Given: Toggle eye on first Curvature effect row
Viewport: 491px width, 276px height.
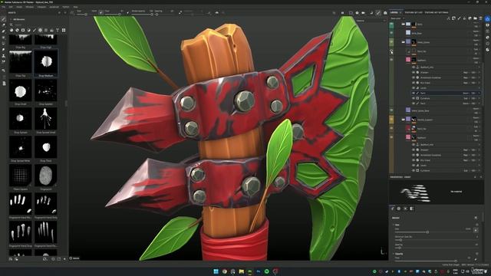Looking at the screenshot, I should [x=414, y=98].
